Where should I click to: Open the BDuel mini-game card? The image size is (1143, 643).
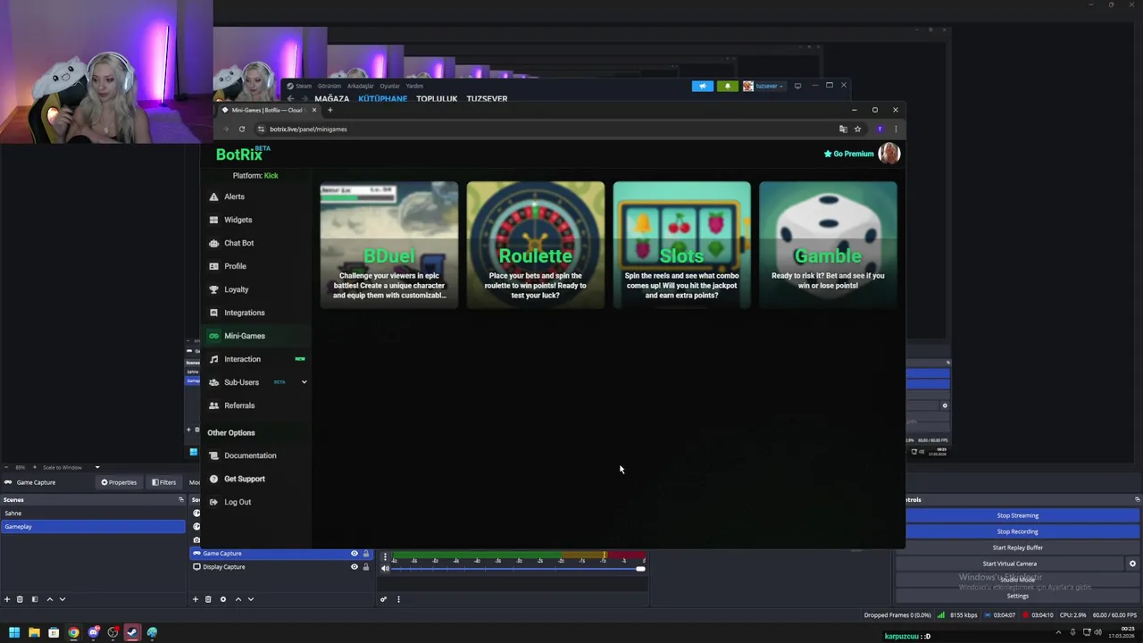pos(388,245)
